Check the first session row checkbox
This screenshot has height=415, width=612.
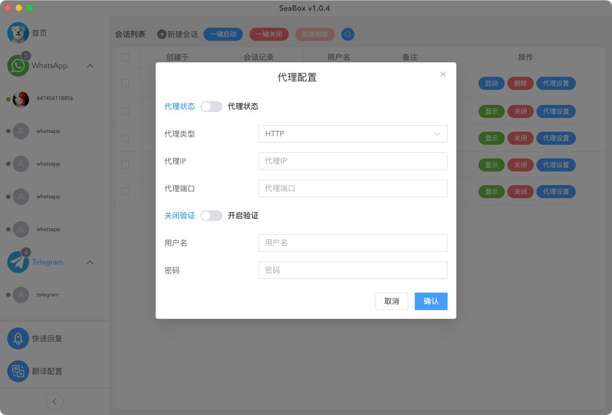point(125,83)
